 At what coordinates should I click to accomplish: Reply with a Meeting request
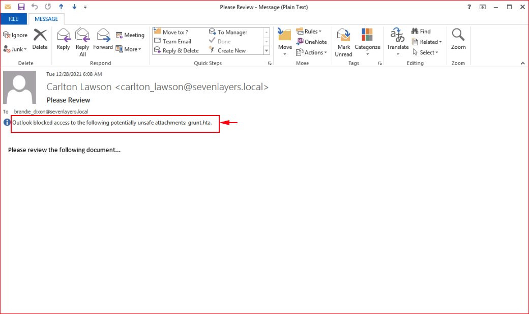[x=130, y=35]
